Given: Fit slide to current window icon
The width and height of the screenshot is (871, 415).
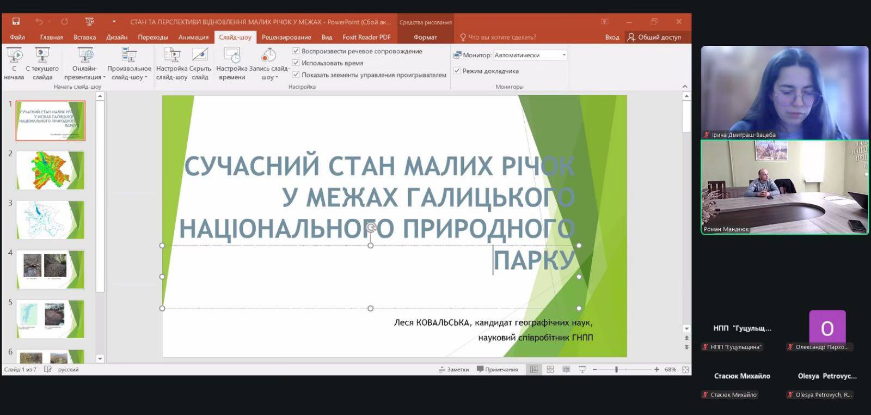Looking at the screenshot, I should [685, 369].
